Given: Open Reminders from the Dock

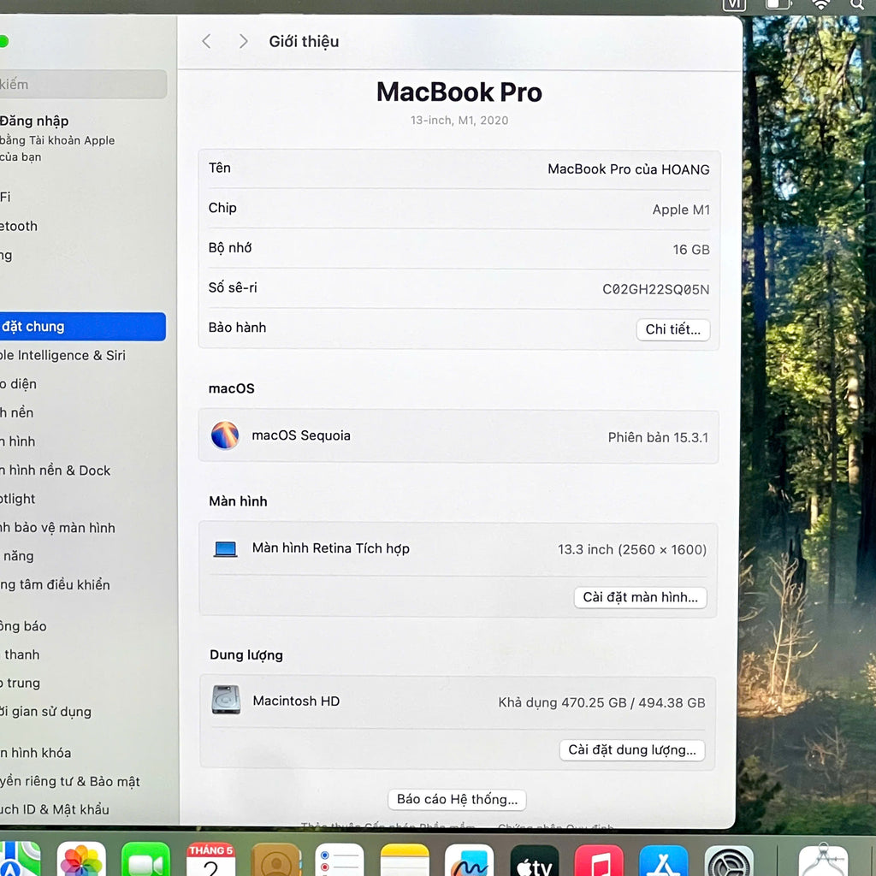Looking at the screenshot, I should 340,859.
